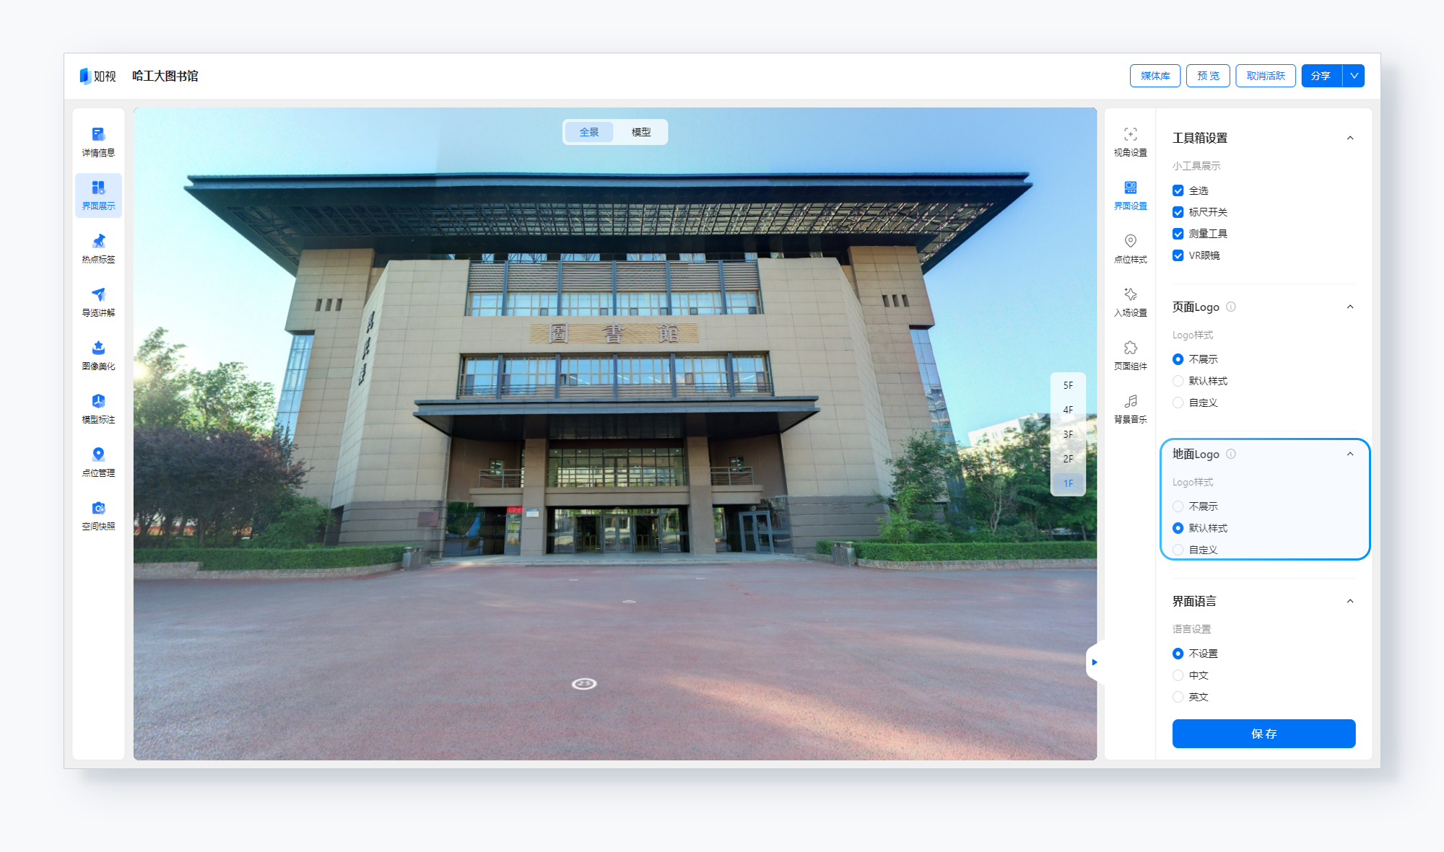Select 自定义 under 地面Logo
This screenshot has width=1444, height=852.
[x=1178, y=550]
